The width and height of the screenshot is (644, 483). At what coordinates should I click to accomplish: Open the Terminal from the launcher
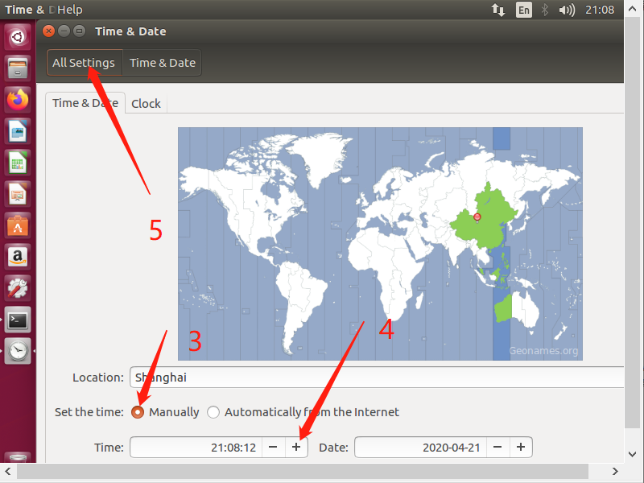click(x=18, y=320)
